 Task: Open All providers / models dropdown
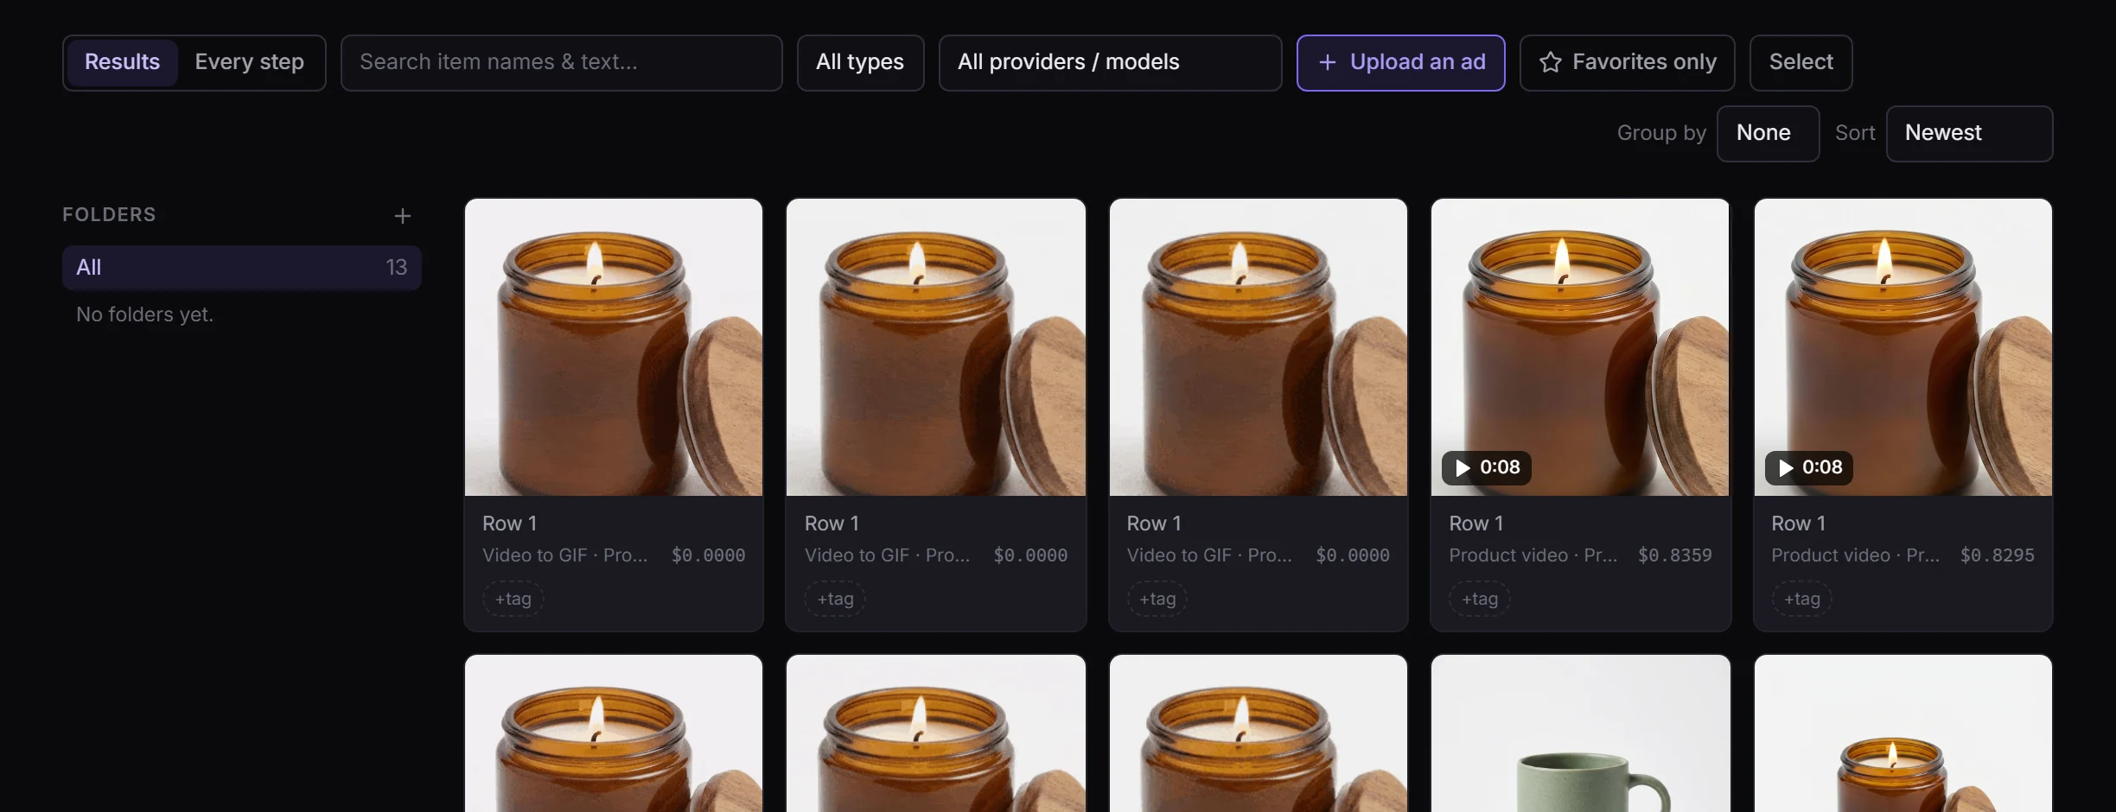tap(1110, 62)
